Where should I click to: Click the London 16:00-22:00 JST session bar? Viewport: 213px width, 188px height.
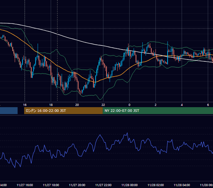pos(63,111)
